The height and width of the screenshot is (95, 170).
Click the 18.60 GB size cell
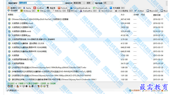tap(125, 27)
